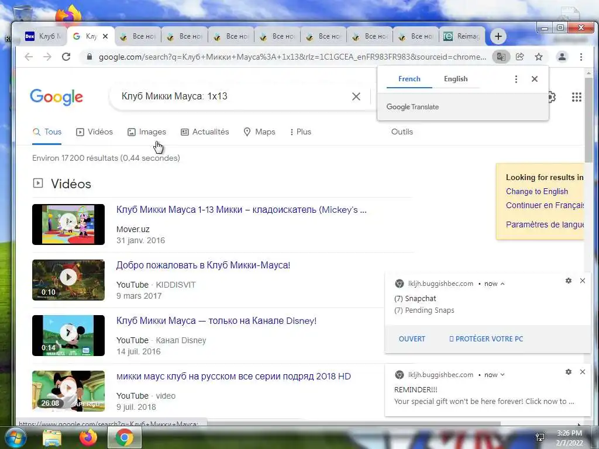The image size is (599, 449).
Task: Open Translate popup options menu
Action: pyautogui.click(x=516, y=79)
